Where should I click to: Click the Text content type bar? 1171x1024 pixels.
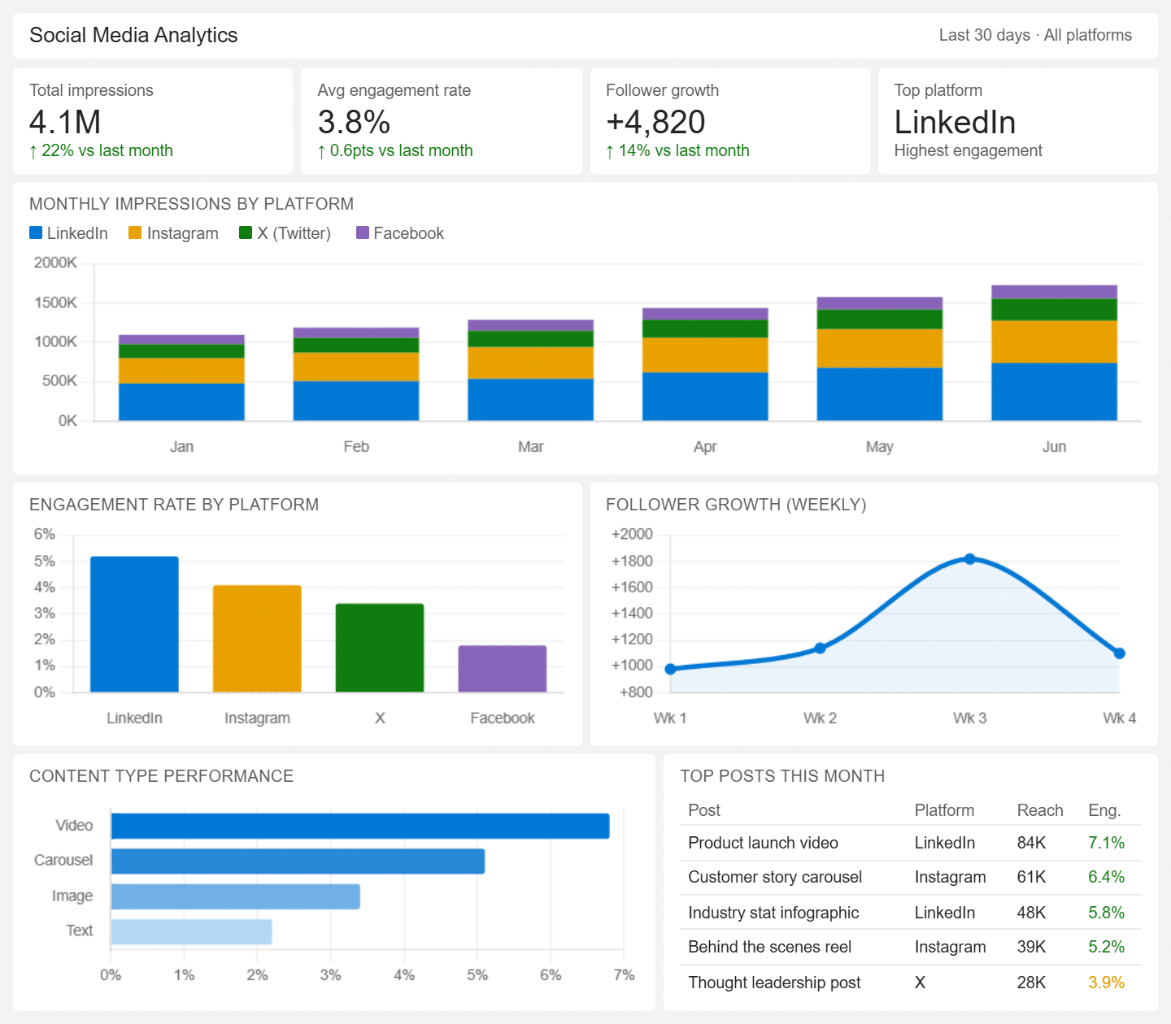coord(191,931)
